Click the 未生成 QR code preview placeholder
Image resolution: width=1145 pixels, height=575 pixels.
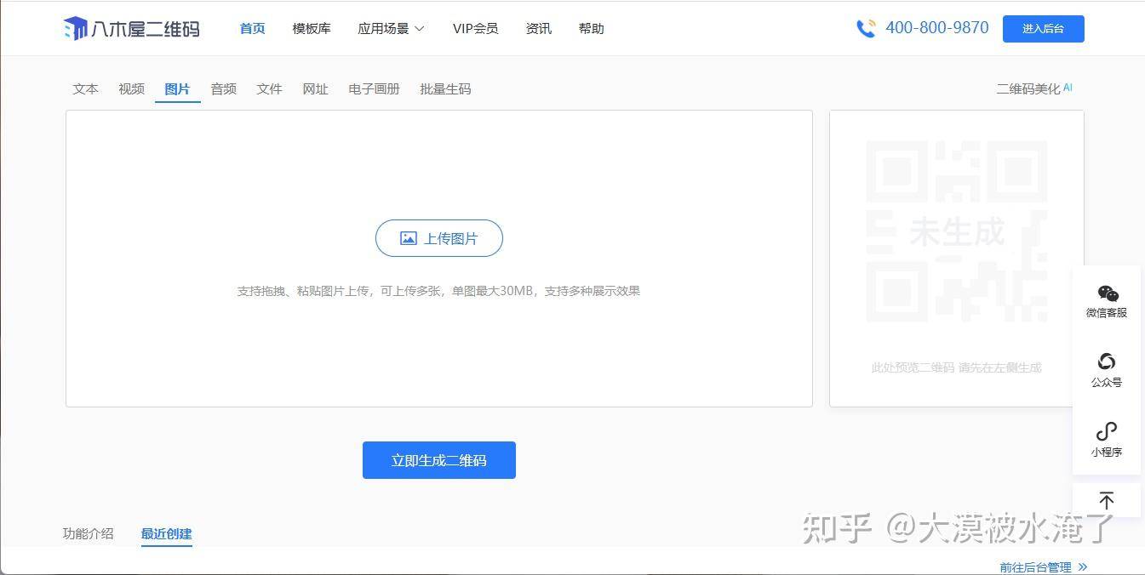[x=957, y=231]
